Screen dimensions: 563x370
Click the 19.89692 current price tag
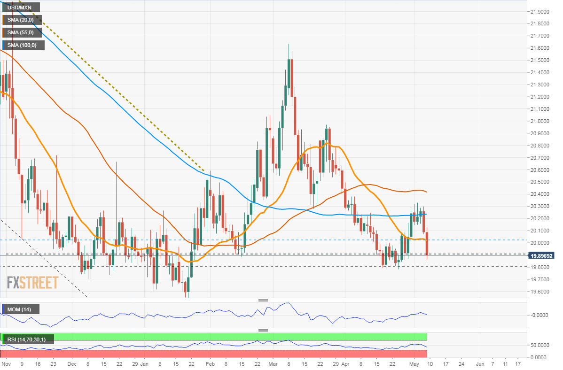pyautogui.click(x=542, y=256)
